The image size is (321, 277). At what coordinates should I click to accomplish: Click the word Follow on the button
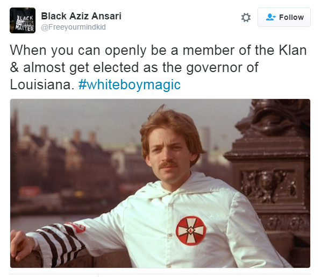[291, 17]
